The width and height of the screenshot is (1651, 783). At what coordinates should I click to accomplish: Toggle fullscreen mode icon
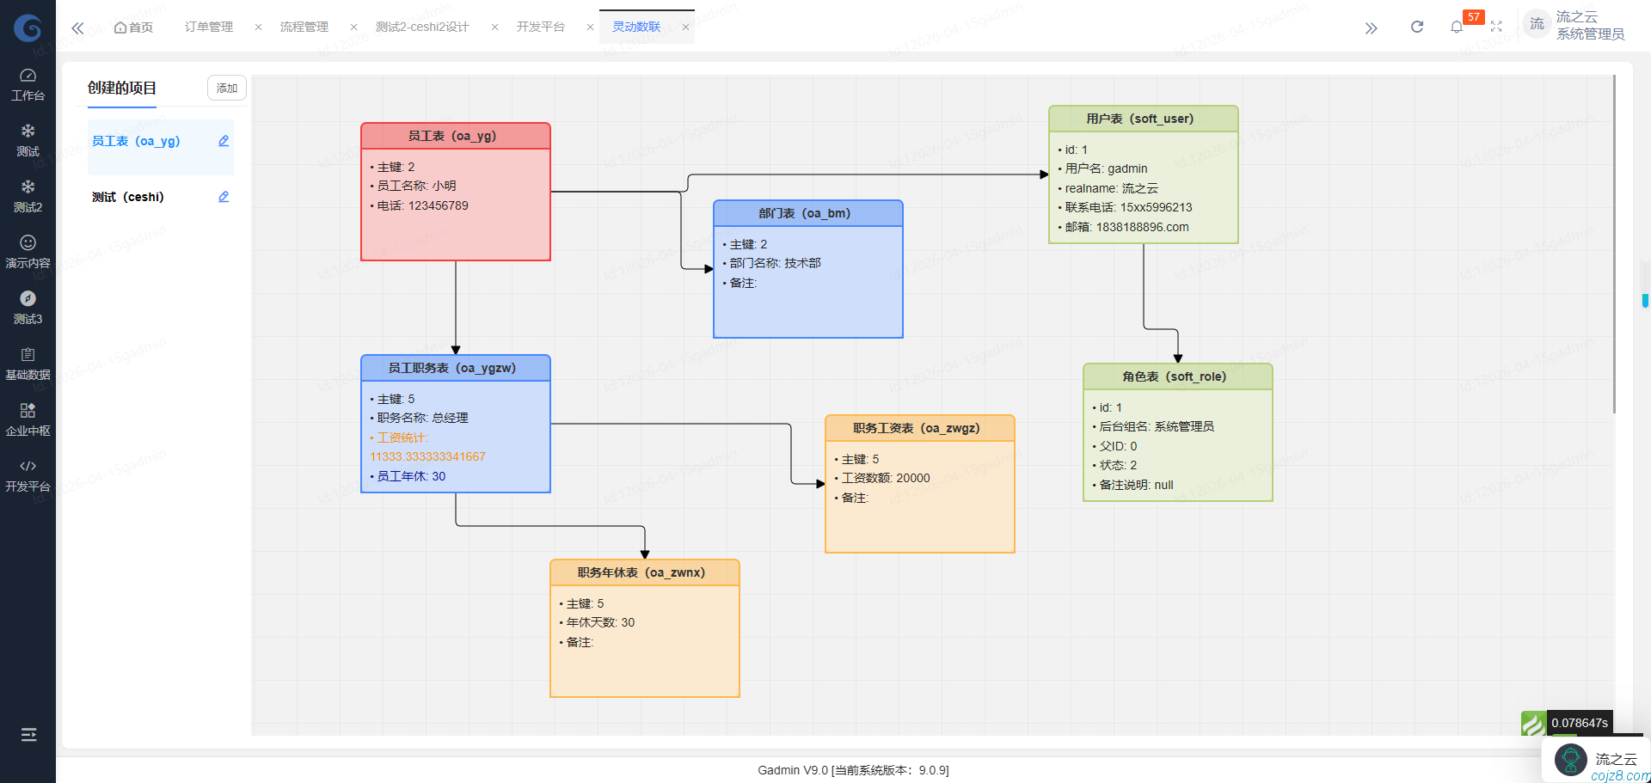1496,27
